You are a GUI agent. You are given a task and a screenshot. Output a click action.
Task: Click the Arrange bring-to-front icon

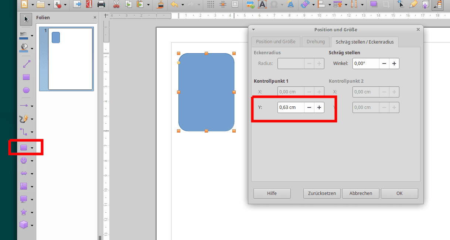(x=337, y=4)
